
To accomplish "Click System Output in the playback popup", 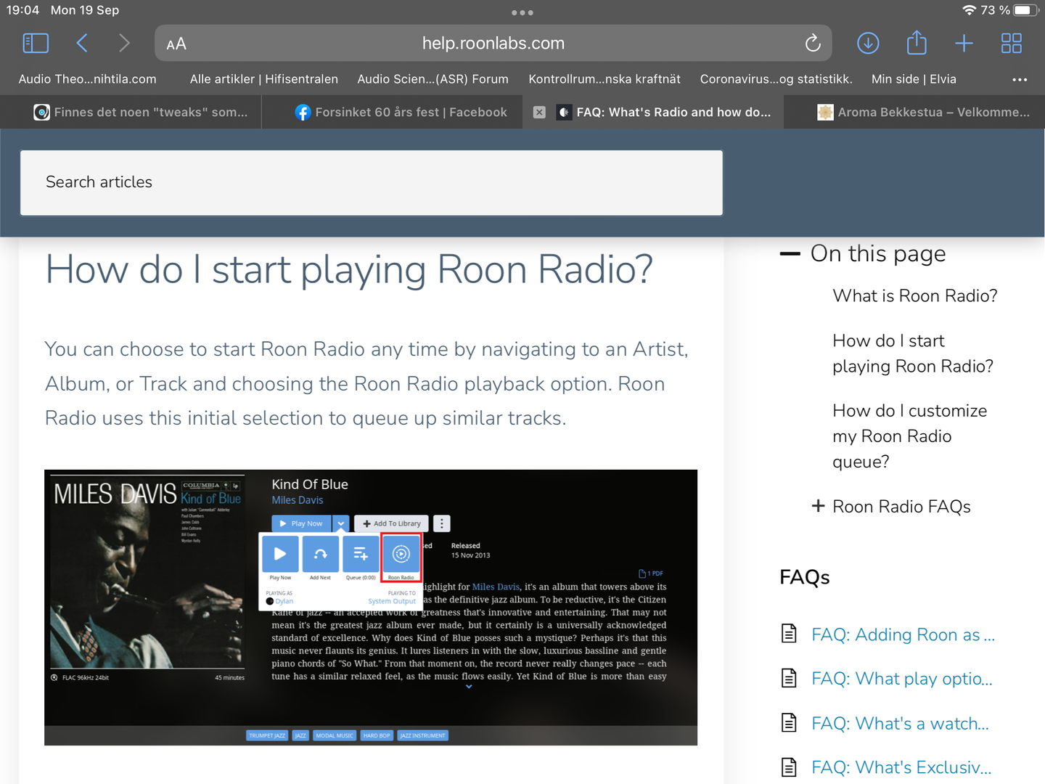I will (x=392, y=601).
